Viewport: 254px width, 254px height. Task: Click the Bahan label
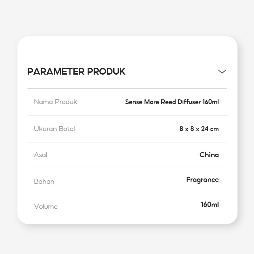click(x=44, y=182)
